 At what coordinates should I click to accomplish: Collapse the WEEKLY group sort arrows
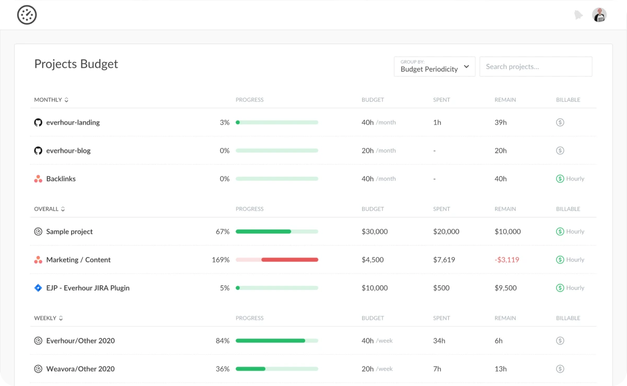pyautogui.click(x=61, y=318)
